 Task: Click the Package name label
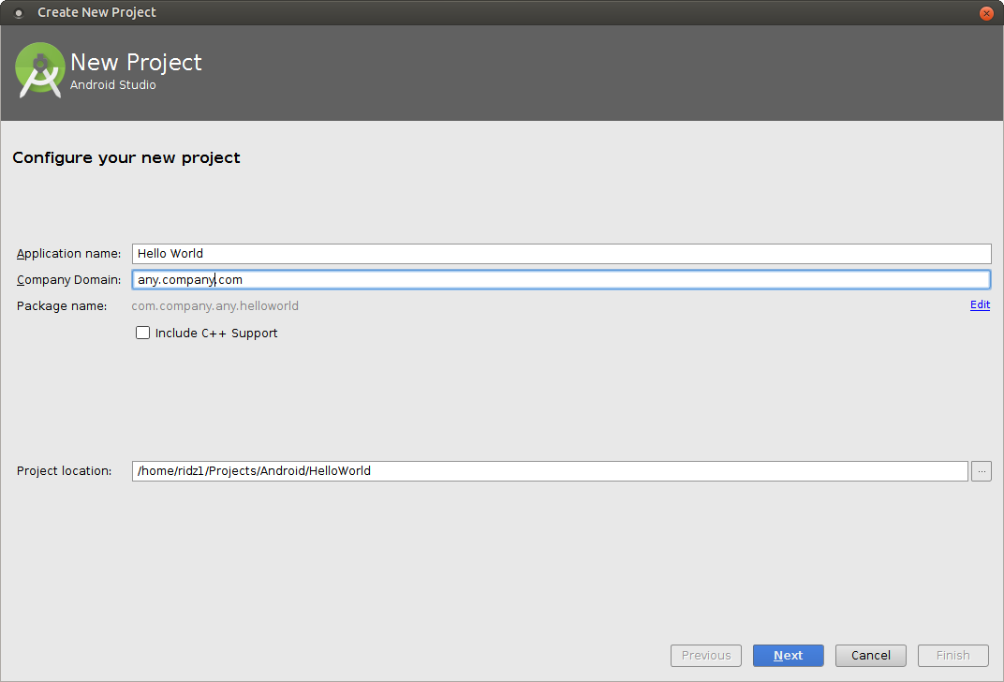[x=62, y=306]
